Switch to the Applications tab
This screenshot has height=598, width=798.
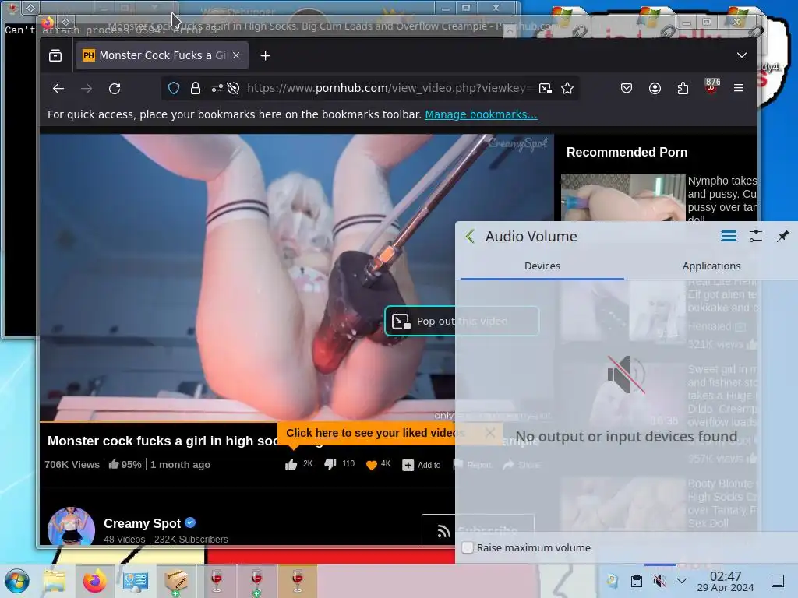pos(711,266)
